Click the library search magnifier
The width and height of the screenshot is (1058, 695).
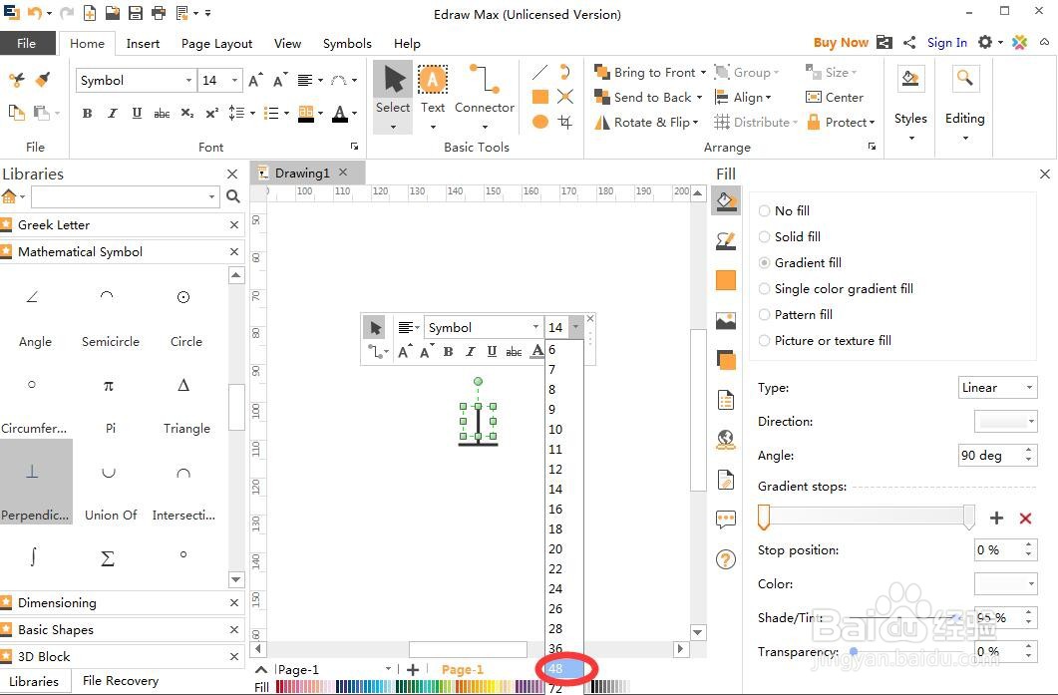(x=233, y=196)
